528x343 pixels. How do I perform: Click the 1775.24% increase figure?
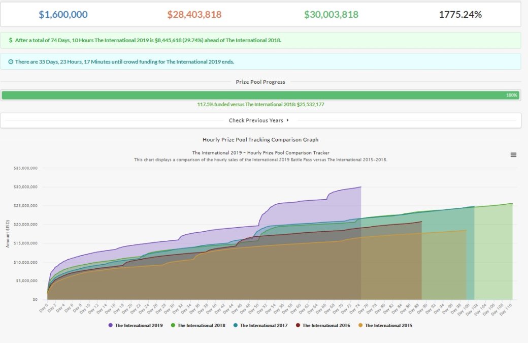click(460, 15)
